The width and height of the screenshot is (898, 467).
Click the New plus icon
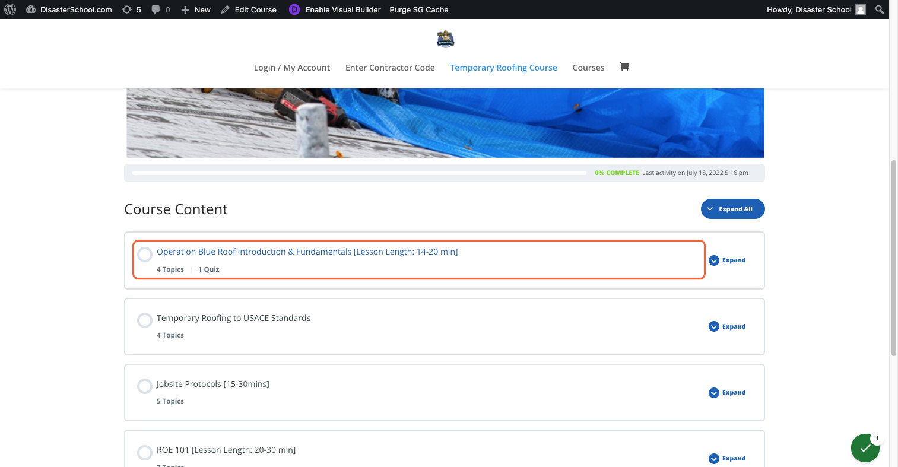click(185, 9)
